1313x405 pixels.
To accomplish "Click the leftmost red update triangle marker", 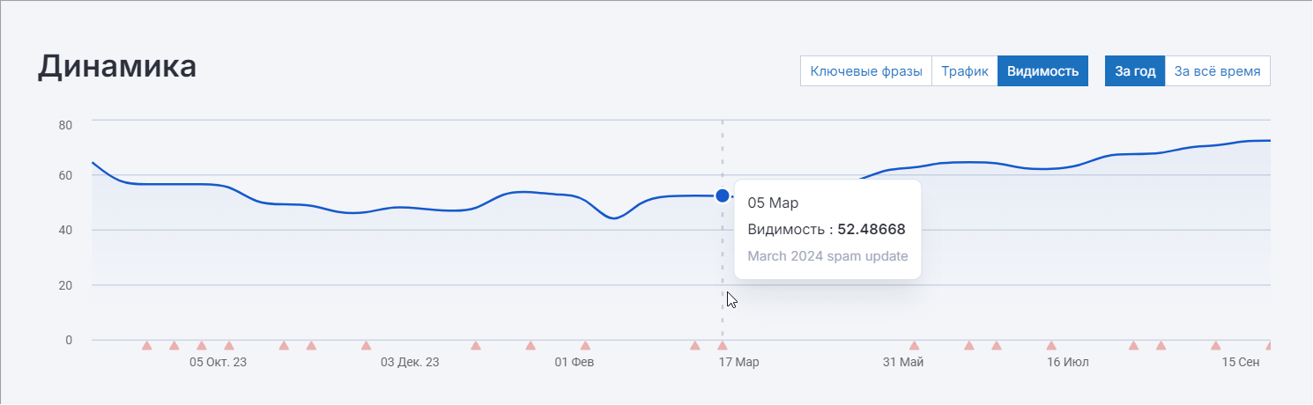I will point(147,346).
